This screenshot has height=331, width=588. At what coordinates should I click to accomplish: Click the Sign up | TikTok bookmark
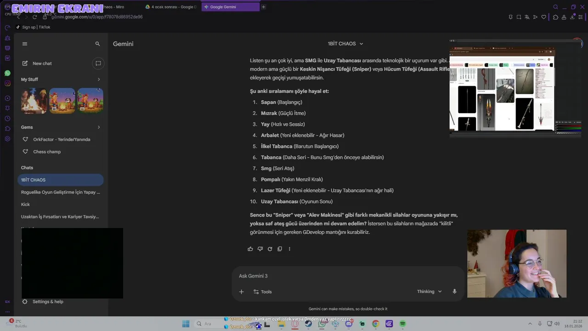[x=33, y=27]
